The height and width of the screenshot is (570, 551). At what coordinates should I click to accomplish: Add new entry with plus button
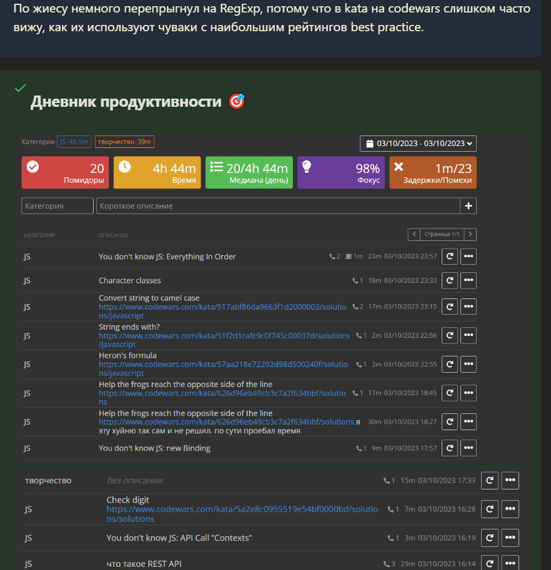(x=469, y=206)
